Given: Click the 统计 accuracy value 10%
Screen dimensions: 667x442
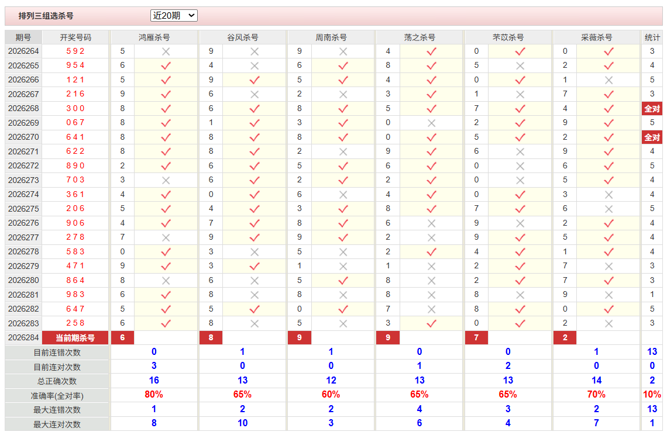Looking at the screenshot, I should [652, 395].
